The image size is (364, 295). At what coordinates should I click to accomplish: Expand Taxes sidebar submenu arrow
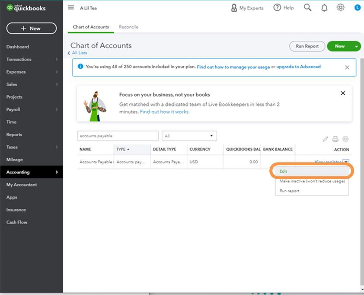point(57,147)
